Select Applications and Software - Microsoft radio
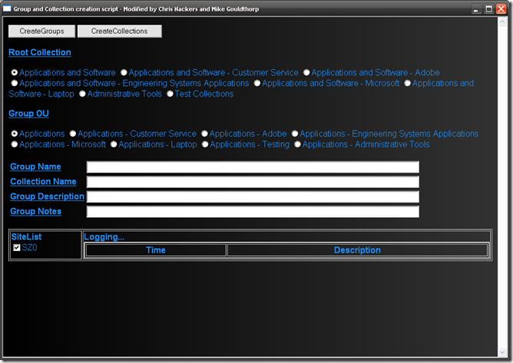 click(257, 83)
